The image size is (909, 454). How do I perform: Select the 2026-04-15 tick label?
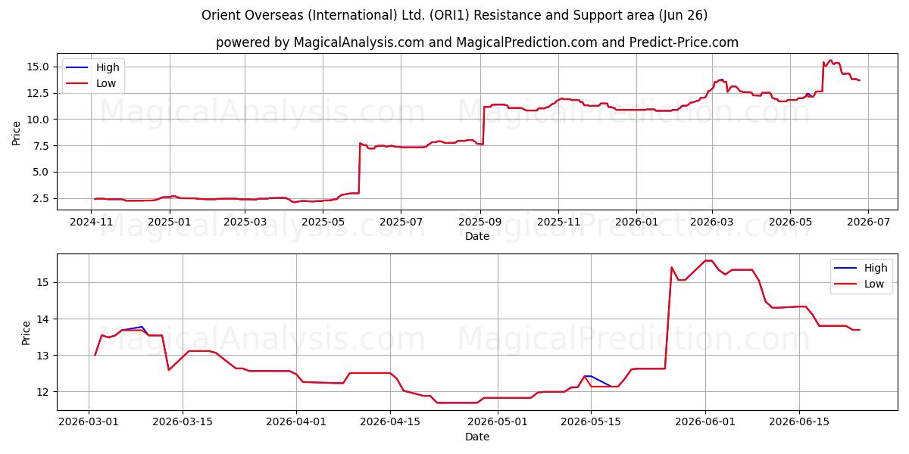point(390,421)
